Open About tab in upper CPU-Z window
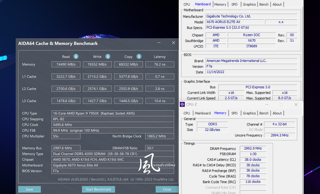 point(277,4)
